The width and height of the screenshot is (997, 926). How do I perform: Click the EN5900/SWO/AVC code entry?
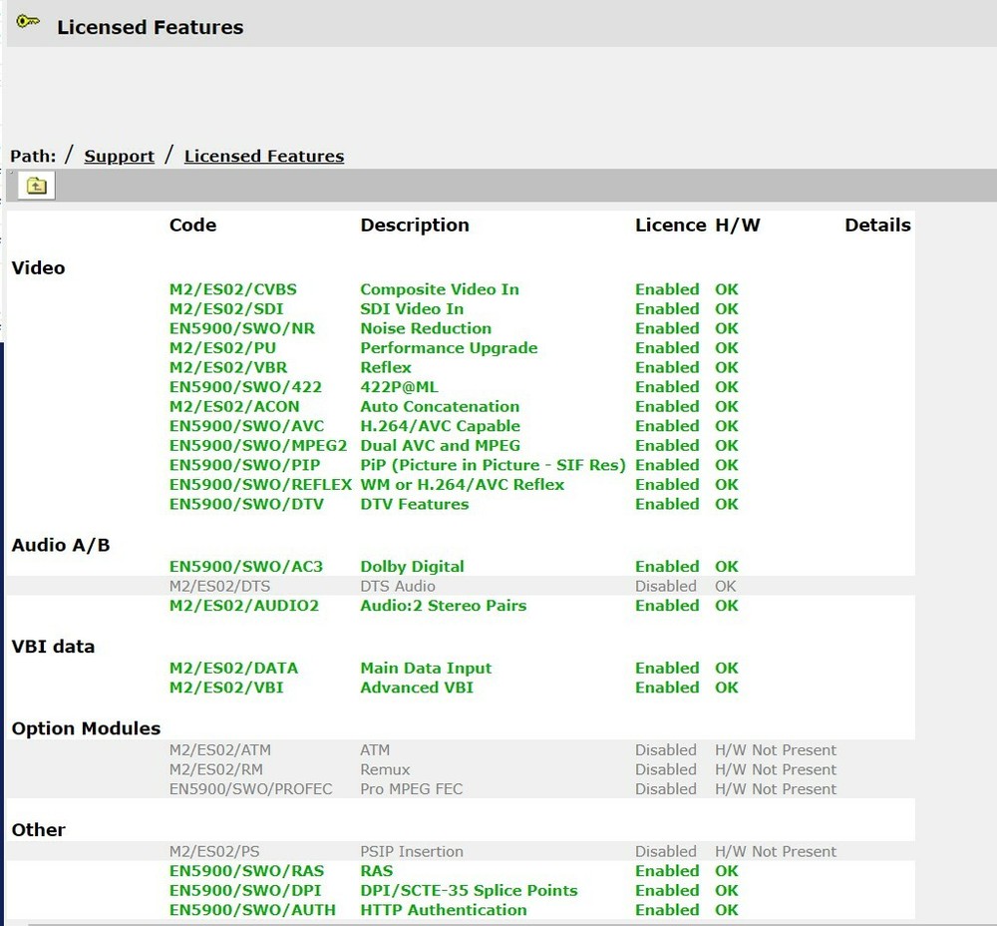(246, 426)
